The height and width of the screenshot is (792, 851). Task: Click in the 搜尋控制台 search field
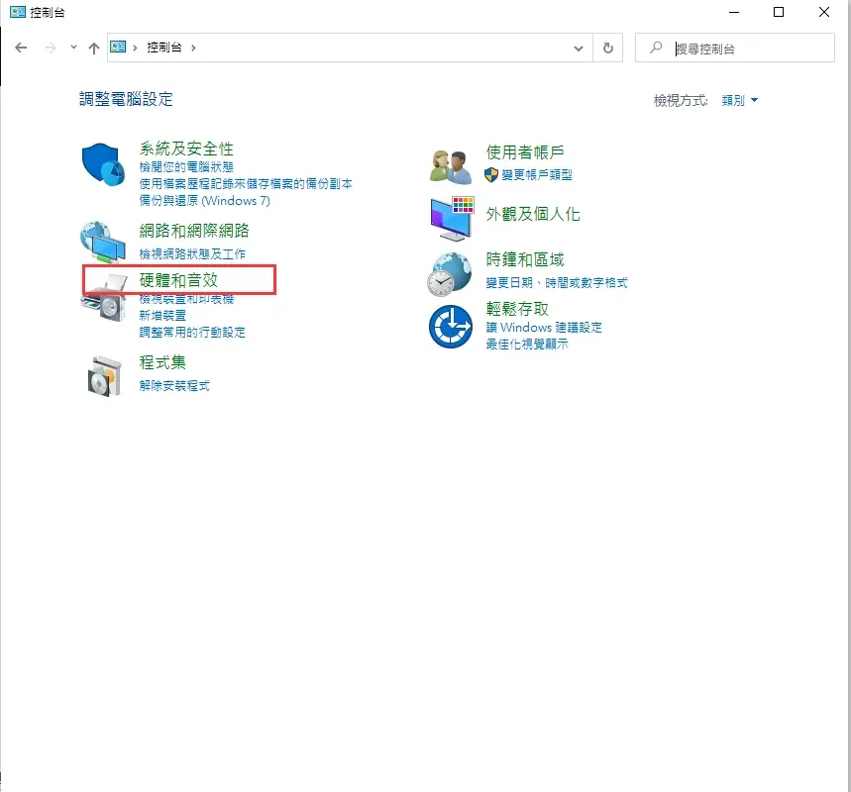735,48
